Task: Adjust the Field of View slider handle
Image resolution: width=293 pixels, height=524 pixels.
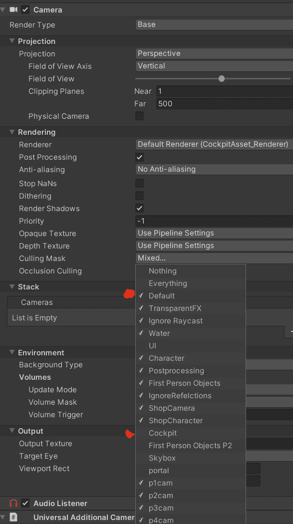Action: click(x=222, y=79)
